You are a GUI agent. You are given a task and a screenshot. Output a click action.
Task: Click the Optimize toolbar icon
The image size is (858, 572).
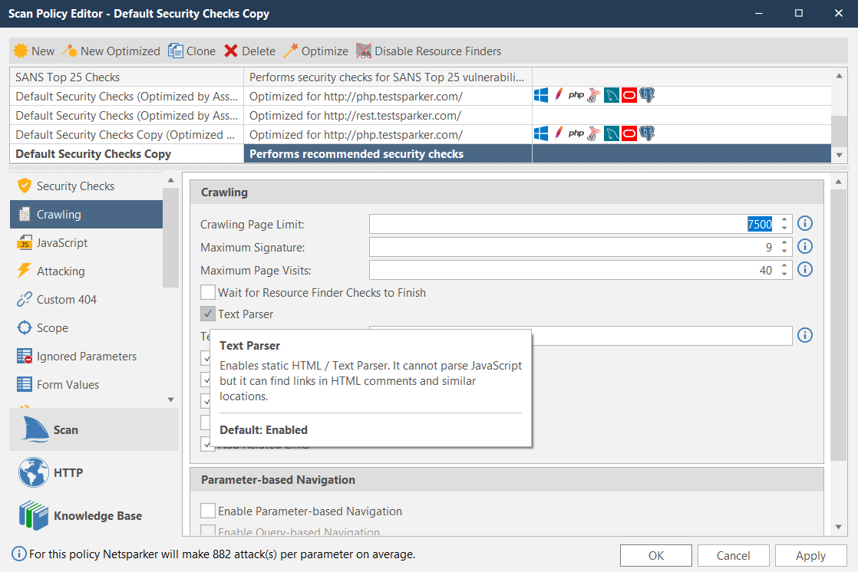click(x=289, y=51)
